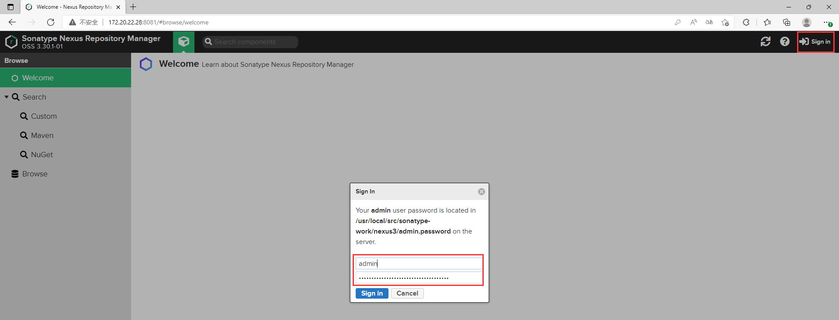Image resolution: width=839 pixels, height=320 pixels.
Task: Submit with blue Sign in button
Action: point(372,293)
